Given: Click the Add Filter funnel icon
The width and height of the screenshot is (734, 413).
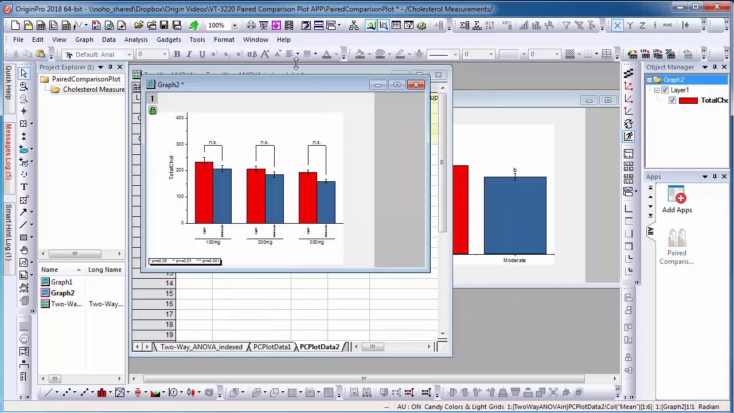Looking at the screenshot, I should tap(567, 25).
